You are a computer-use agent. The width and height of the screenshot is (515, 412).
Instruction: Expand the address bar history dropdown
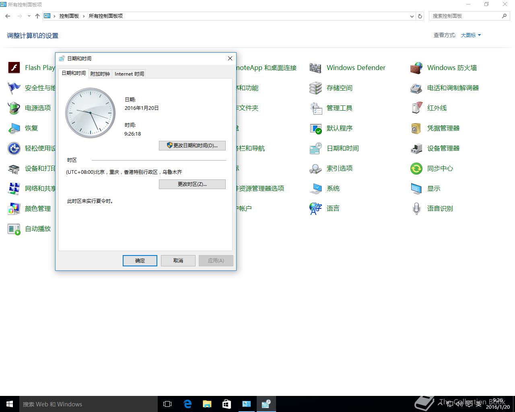[x=412, y=16]
